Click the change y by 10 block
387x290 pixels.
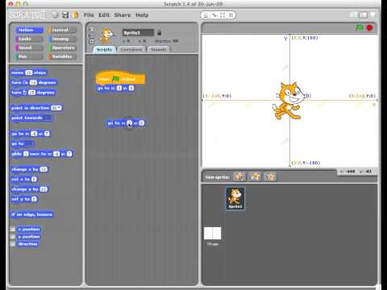29,189
